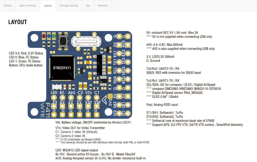Viewport: 257px width, 162px height.
Task: Select the Wiring & Setting tab
Action: [69, 6]
